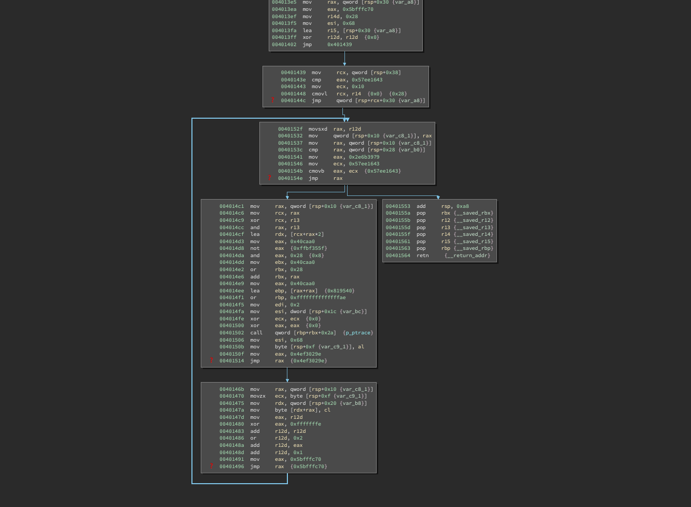
Task: Click 0xa8 operand in add rsp line
Action: click(x=462, y=206)
